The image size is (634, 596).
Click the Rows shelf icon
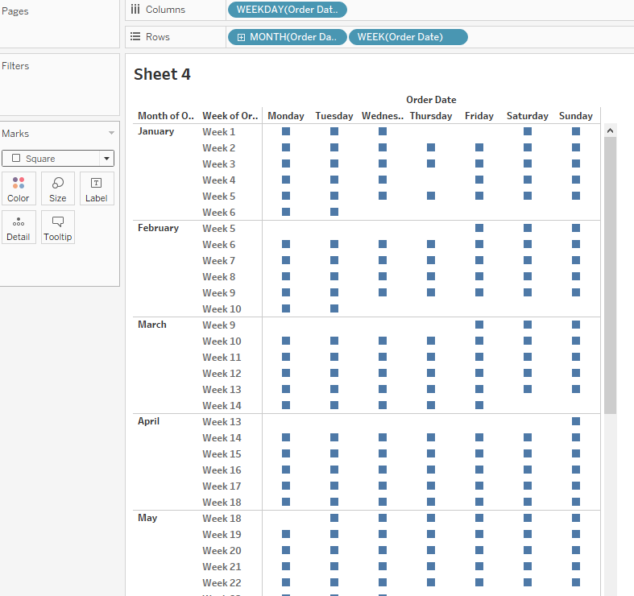click(135, 37)
